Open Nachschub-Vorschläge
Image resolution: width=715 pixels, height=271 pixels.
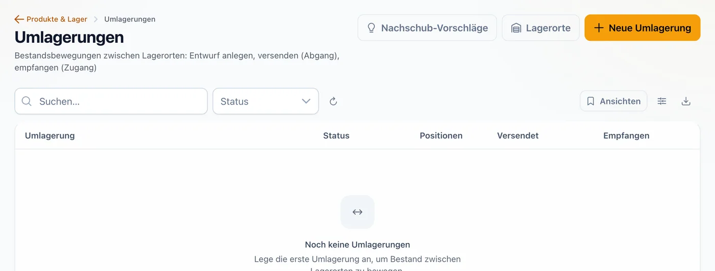pos(427,28)
